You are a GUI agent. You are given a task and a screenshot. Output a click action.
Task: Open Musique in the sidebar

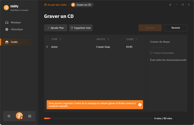coord(16,22)
